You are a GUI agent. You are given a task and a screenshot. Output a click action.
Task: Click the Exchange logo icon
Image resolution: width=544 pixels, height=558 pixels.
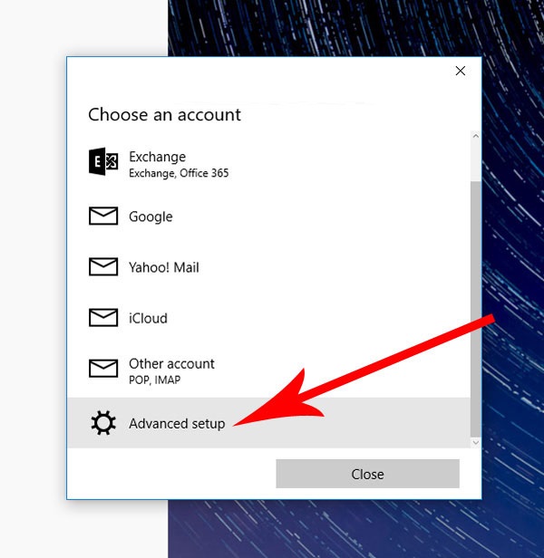[103, 161]
